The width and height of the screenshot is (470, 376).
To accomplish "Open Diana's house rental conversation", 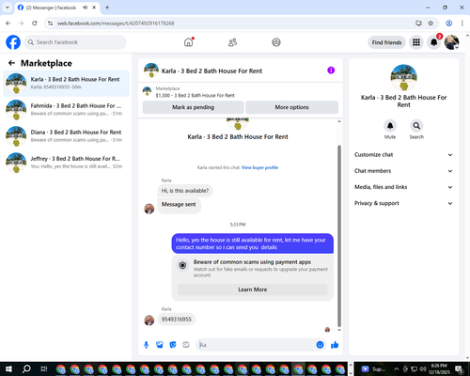I will (x=66, y=136).
